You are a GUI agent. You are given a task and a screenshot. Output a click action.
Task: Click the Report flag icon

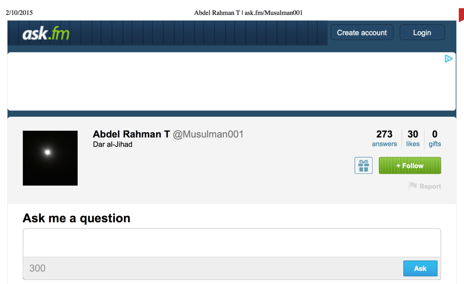[x=413, y=186]
